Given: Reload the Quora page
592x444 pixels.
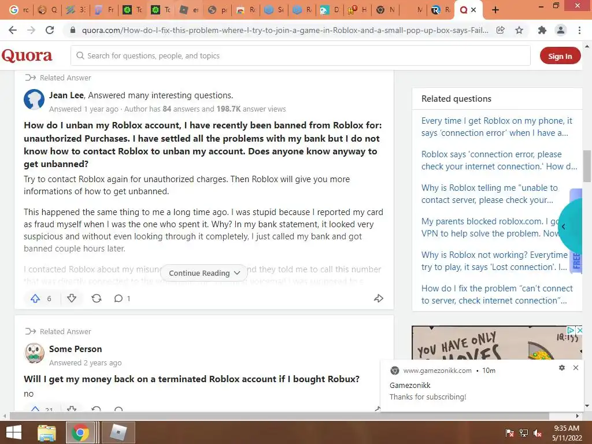Looking at the screenshot, I should 50,30.
